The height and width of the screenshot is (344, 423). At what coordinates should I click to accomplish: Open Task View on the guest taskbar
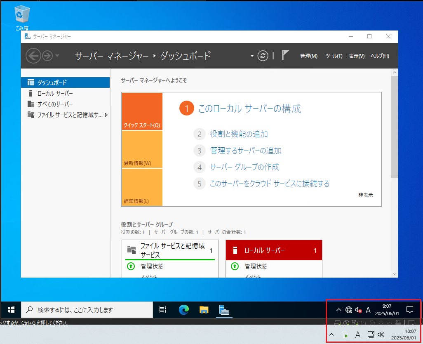point(163,310)
